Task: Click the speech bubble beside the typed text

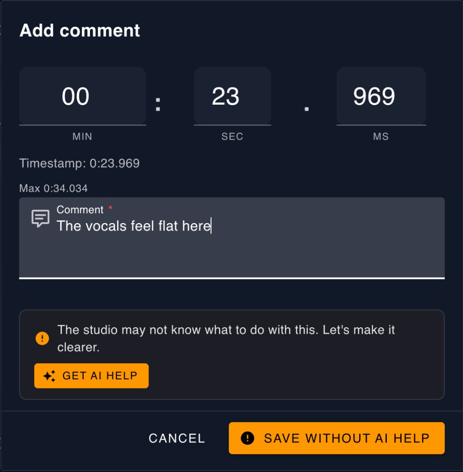Action: pos(41,217)
